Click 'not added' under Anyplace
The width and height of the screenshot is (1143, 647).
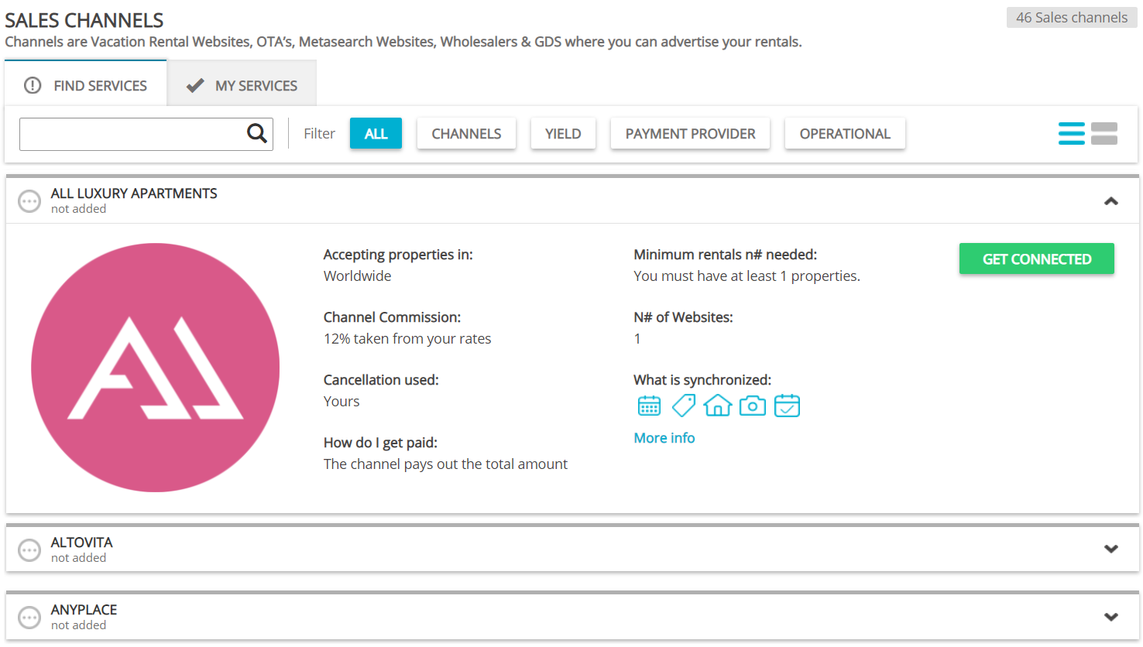pyautogui.click(x=78, y=625)
